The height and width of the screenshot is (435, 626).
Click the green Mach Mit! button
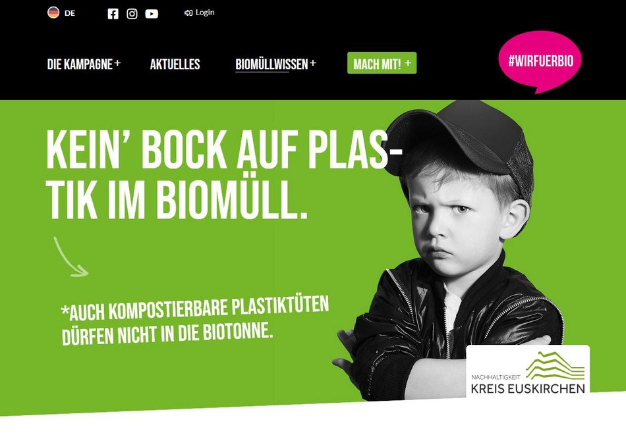tap(382, 63)
